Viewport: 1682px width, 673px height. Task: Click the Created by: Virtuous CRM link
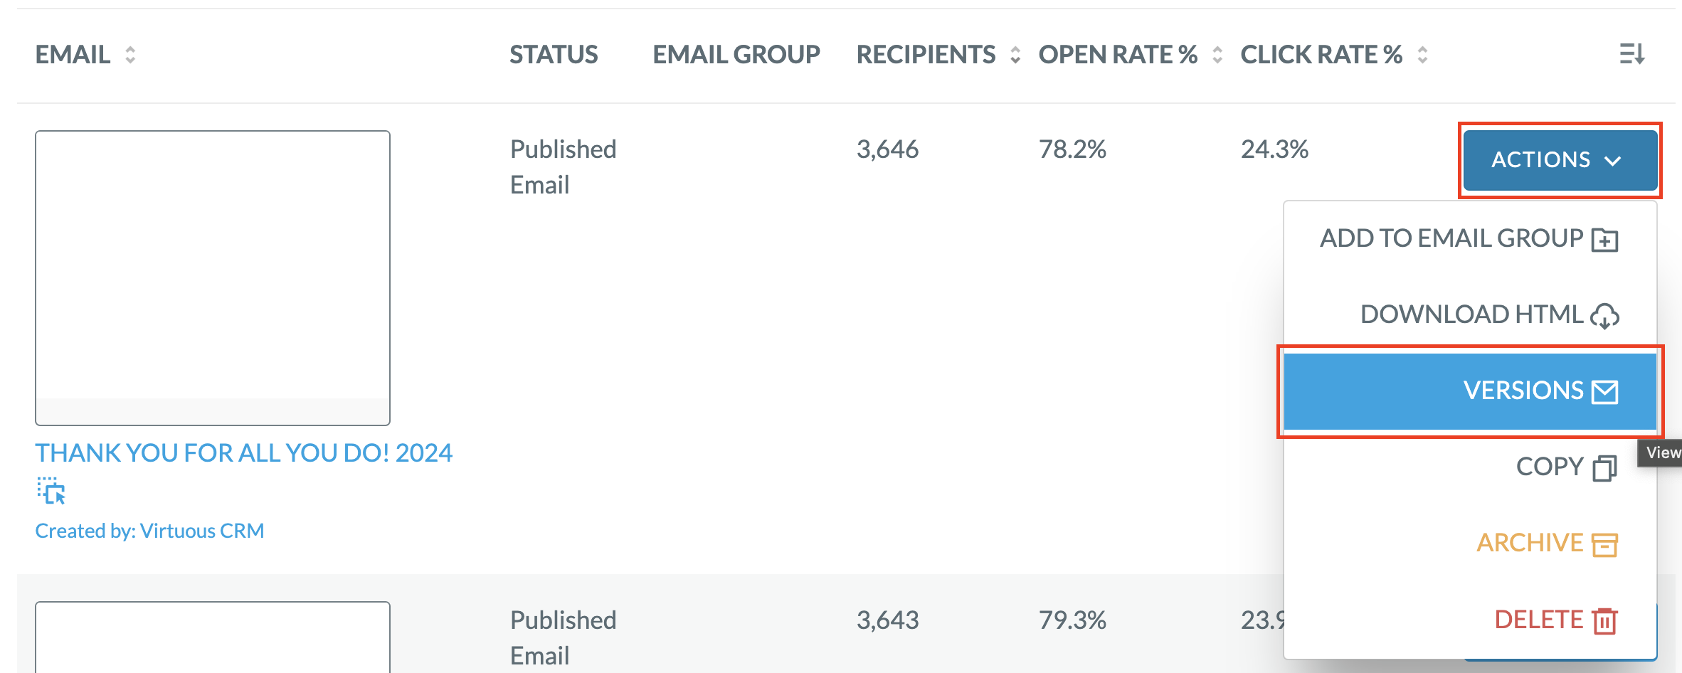click(x=150, y=531)
